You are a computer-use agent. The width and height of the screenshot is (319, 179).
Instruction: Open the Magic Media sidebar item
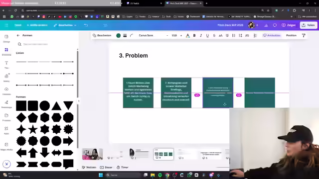point(6,146)
